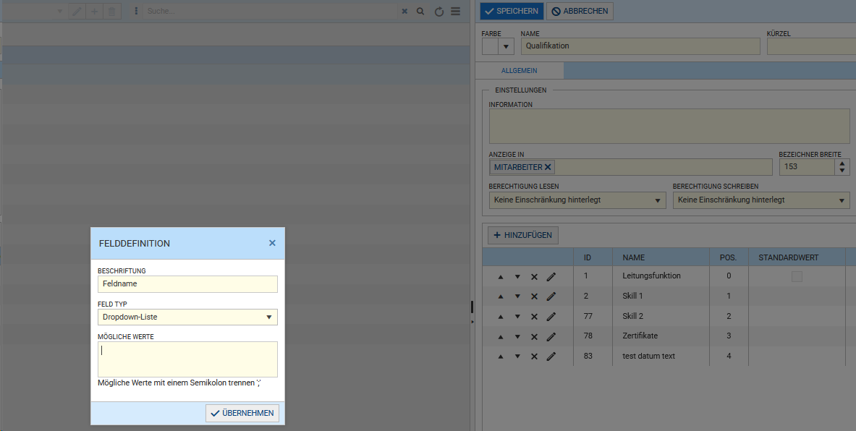Open the Feld Typ dropdown
Screen dimensions: 856x431
point(269,317)
